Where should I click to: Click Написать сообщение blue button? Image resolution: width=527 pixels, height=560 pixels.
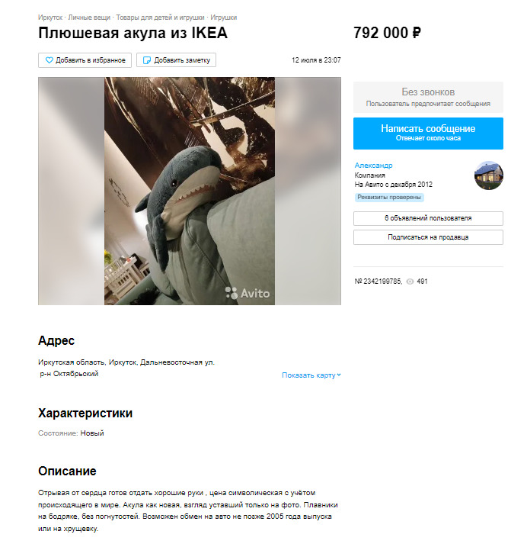(x=428, y=134)
